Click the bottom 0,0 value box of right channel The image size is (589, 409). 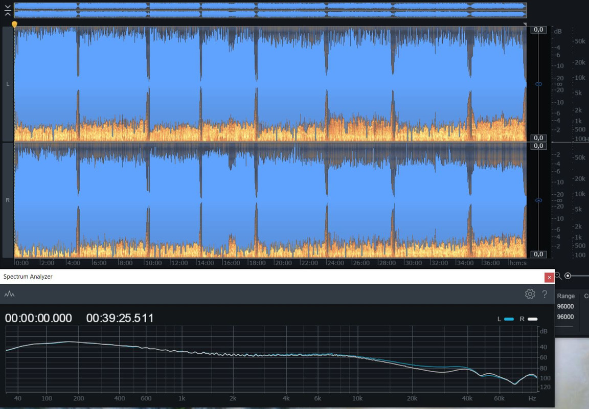pyautogui.click(x=538, y=254)
